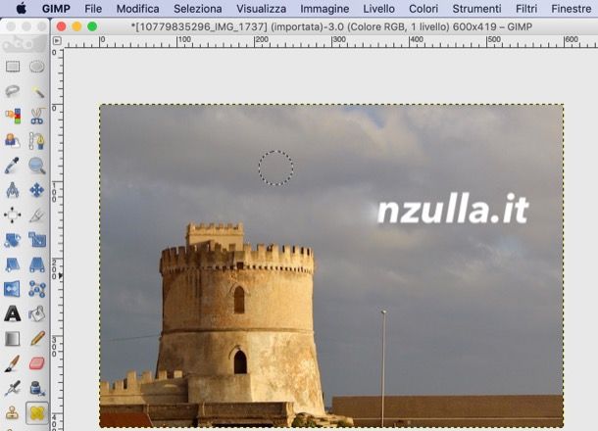Click the castle tower in the image

coord(238,320)
